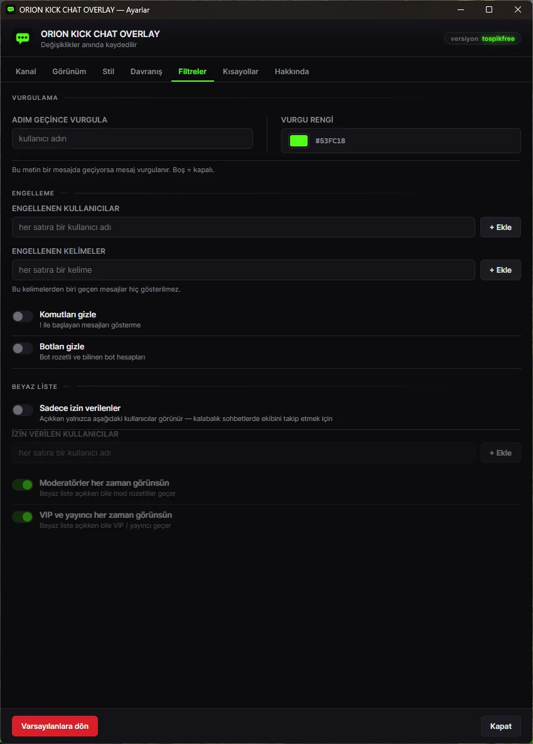Click the VURGULAMA section heading

[35, 98]
